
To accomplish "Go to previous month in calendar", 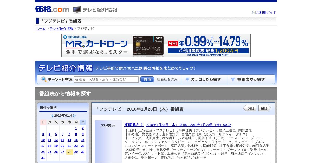I will pos(52,116).
